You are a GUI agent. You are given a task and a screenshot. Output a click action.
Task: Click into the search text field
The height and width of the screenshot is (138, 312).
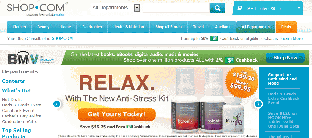click(176, 8)
